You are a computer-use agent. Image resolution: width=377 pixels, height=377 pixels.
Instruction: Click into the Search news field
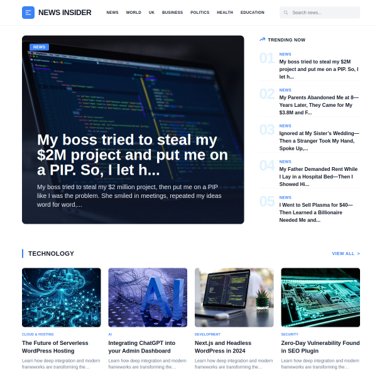[320, 13]
